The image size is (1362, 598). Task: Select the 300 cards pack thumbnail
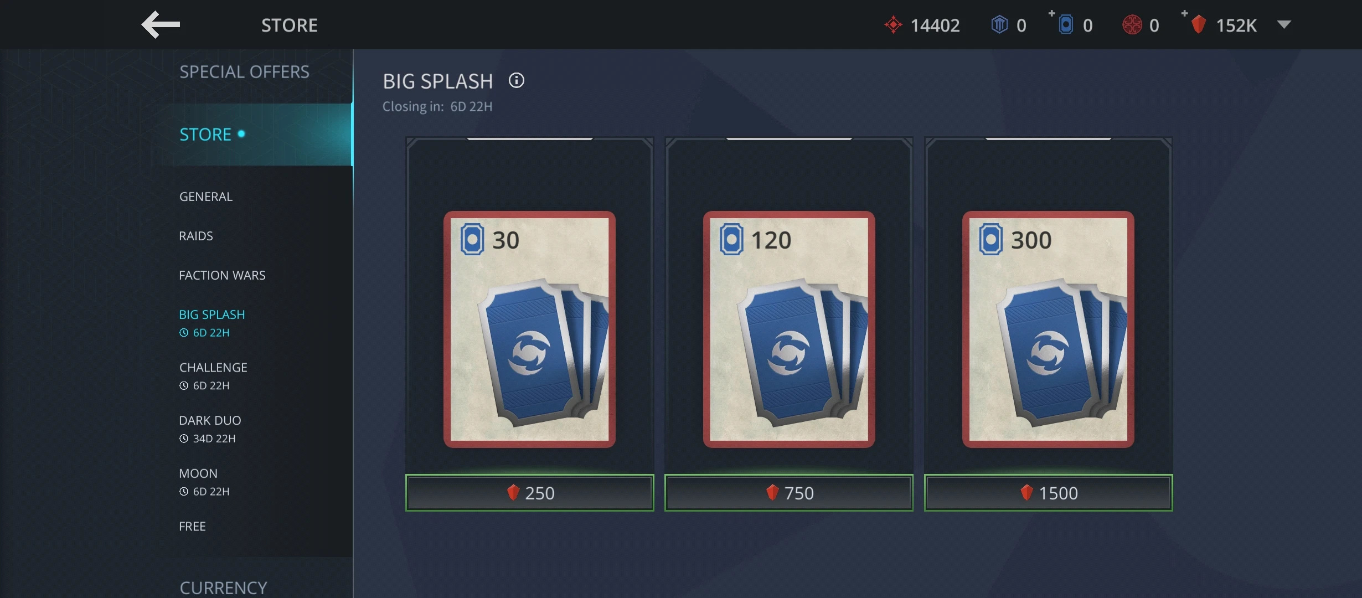coord(1048,329)
